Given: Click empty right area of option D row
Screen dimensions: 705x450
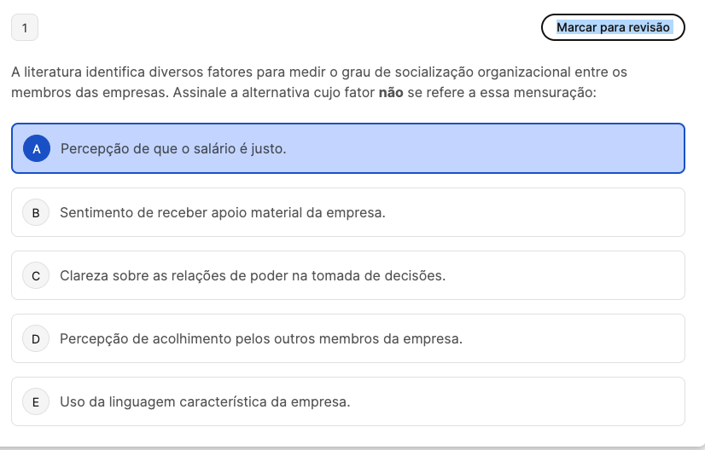Looking at the screenshot, I should 574,338.
